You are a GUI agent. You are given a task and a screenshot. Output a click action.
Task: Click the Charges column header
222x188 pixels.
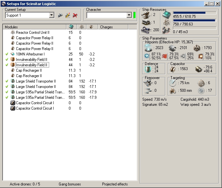coord(113,27)
